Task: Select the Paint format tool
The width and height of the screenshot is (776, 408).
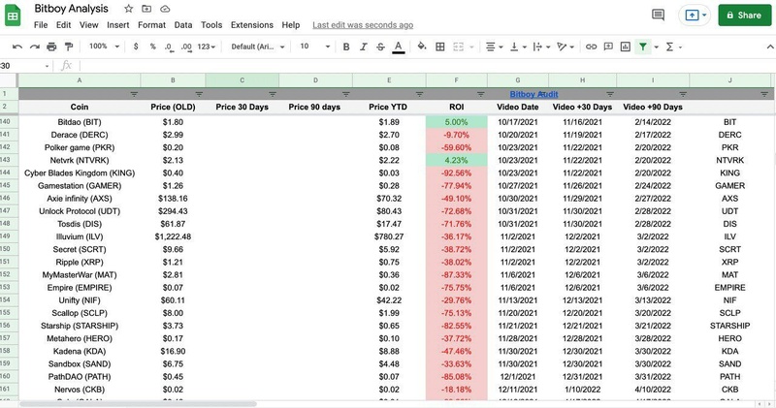Action: [69, 47]
